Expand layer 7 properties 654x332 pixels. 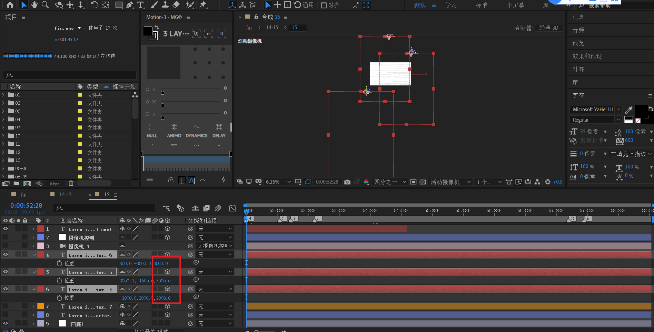(33, 307)
